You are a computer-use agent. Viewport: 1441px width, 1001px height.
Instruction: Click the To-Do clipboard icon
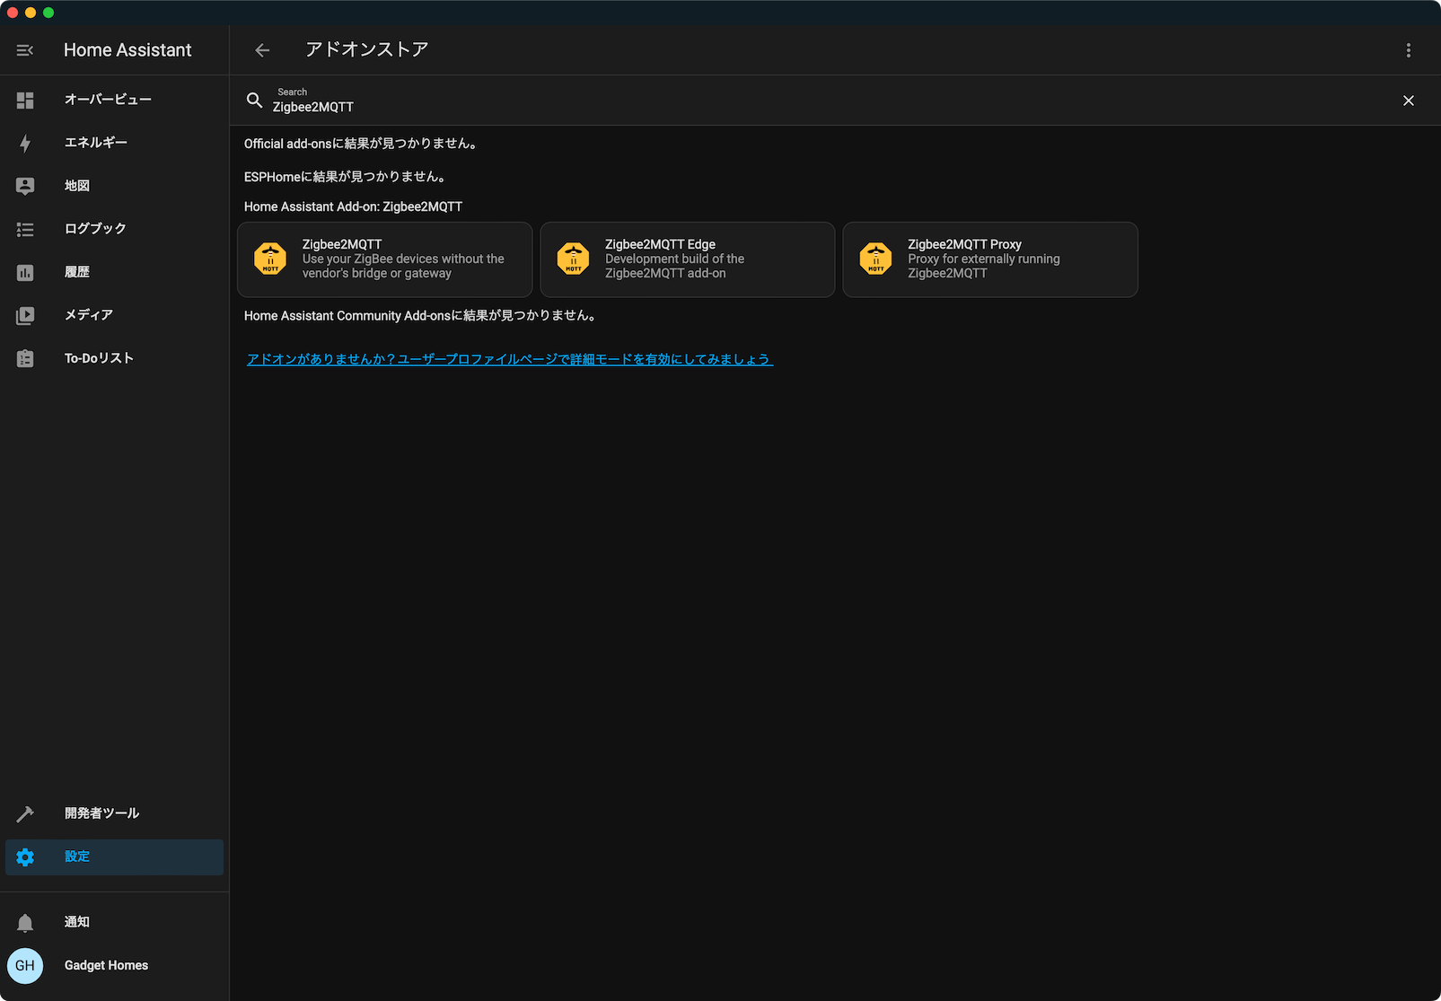[25, 359]
